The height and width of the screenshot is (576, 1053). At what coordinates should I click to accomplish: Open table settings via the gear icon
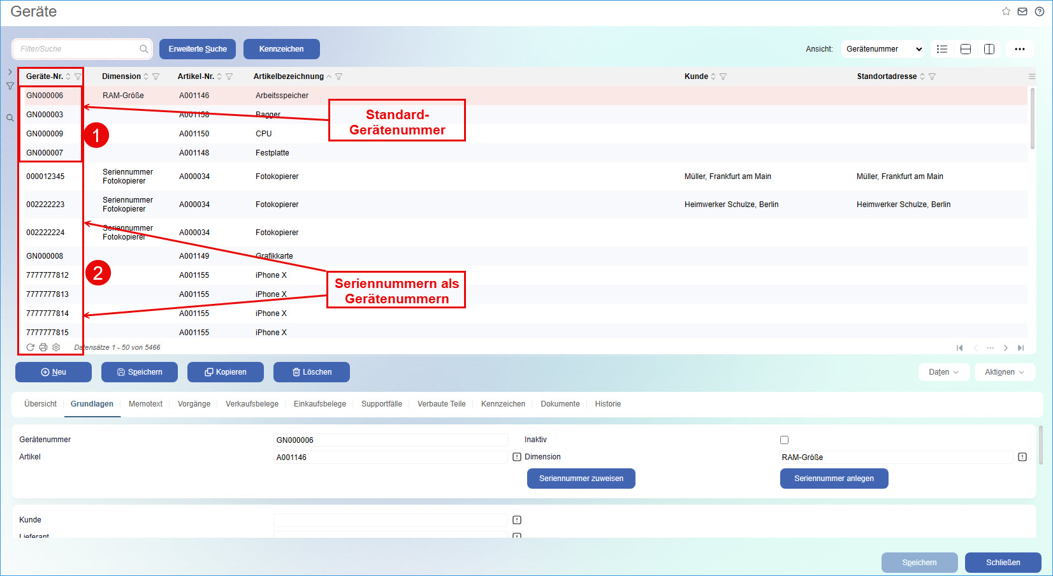pyautogui.click(x=56, y=347)
